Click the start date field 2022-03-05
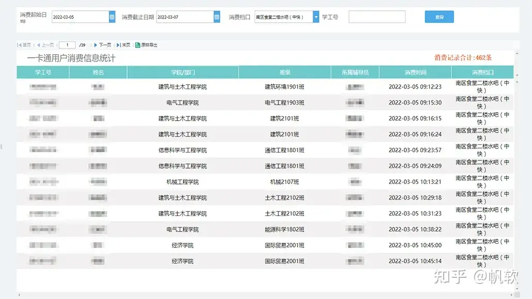The width and height of the screenshot is (532, 299). (x=81, y=16)
